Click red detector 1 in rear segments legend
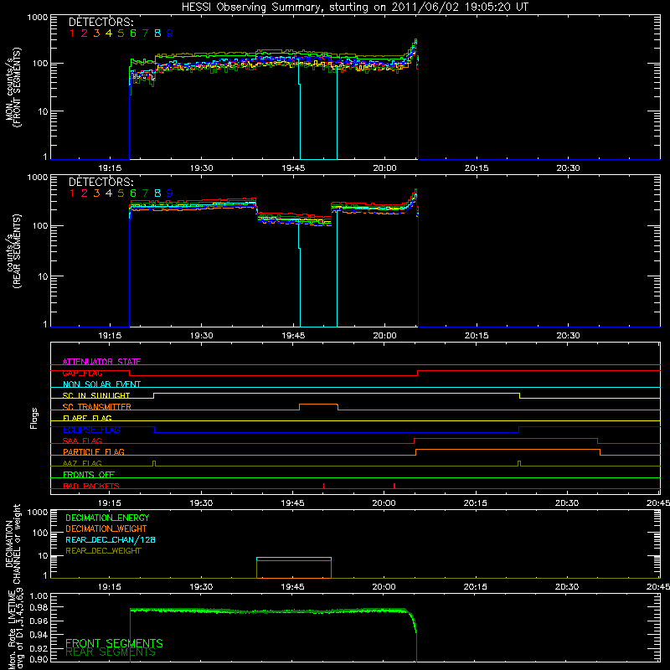The image size is (670, 670). point(72,193)
